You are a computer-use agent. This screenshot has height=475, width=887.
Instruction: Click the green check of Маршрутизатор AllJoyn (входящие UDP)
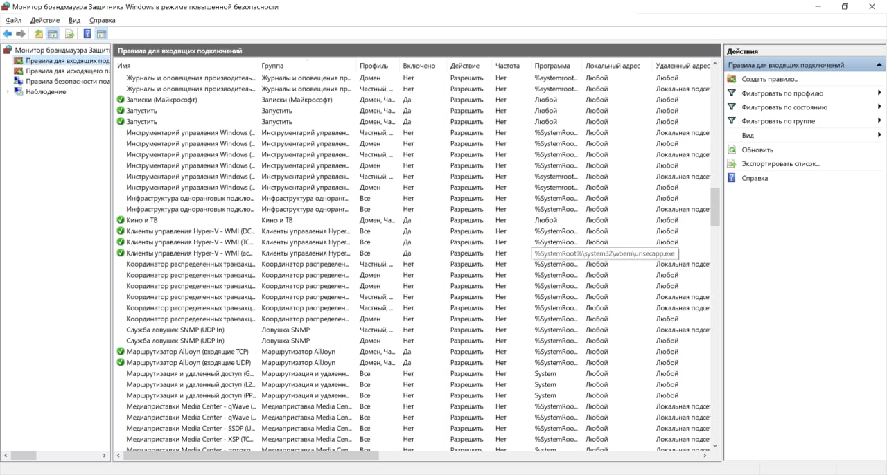(x=121, y=362)
